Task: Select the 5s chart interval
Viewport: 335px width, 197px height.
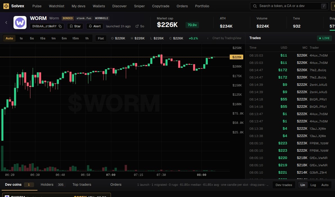Action: point(32,38)
